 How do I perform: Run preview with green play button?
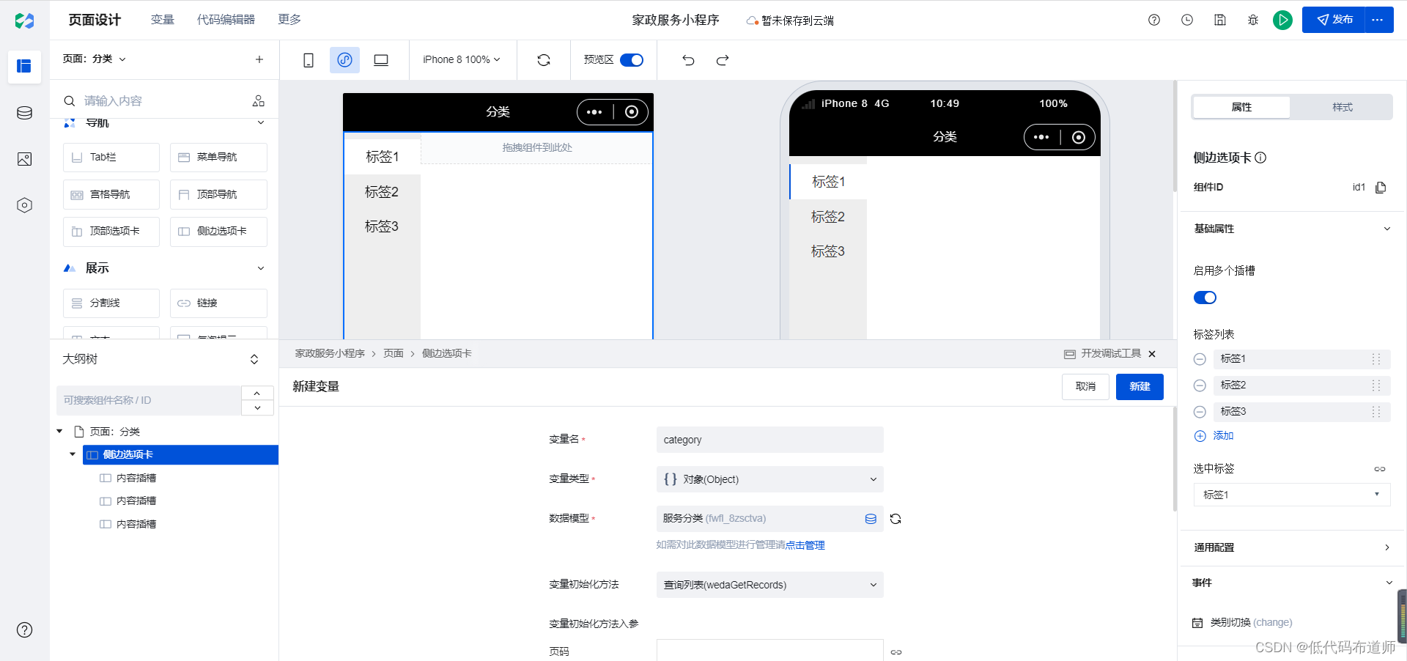(x=1282, y=20)
